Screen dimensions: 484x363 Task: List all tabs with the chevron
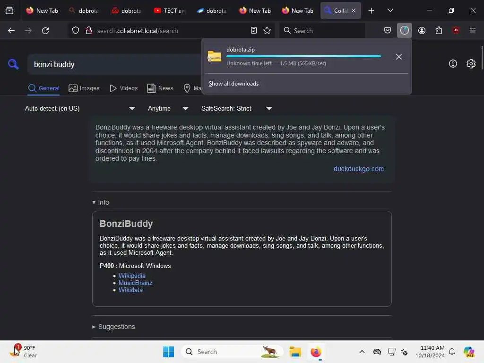[x=390, y=10]
